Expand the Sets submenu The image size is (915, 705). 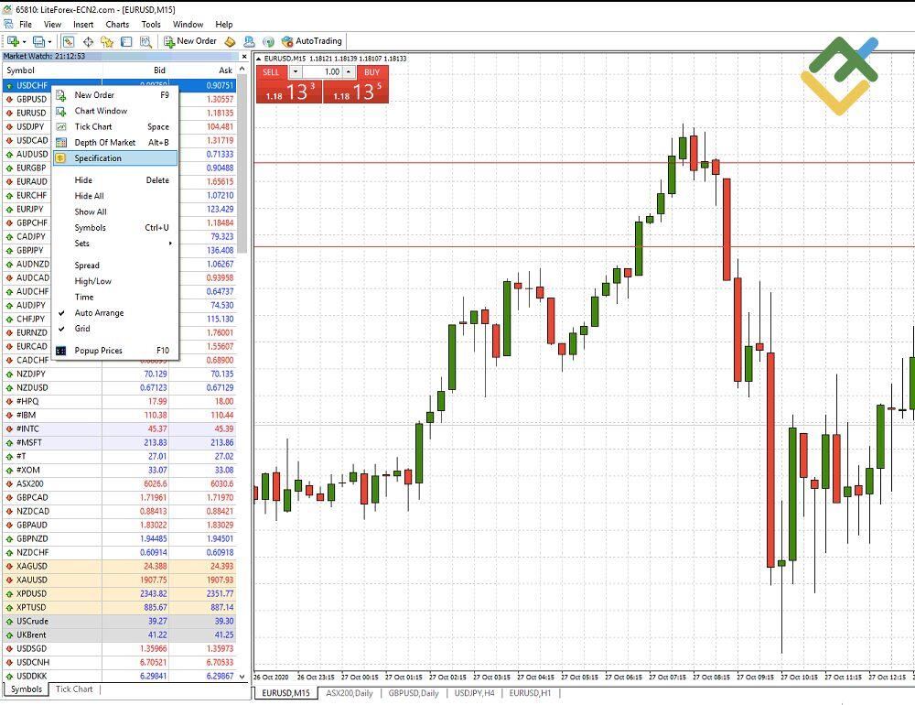pos(87,244)
